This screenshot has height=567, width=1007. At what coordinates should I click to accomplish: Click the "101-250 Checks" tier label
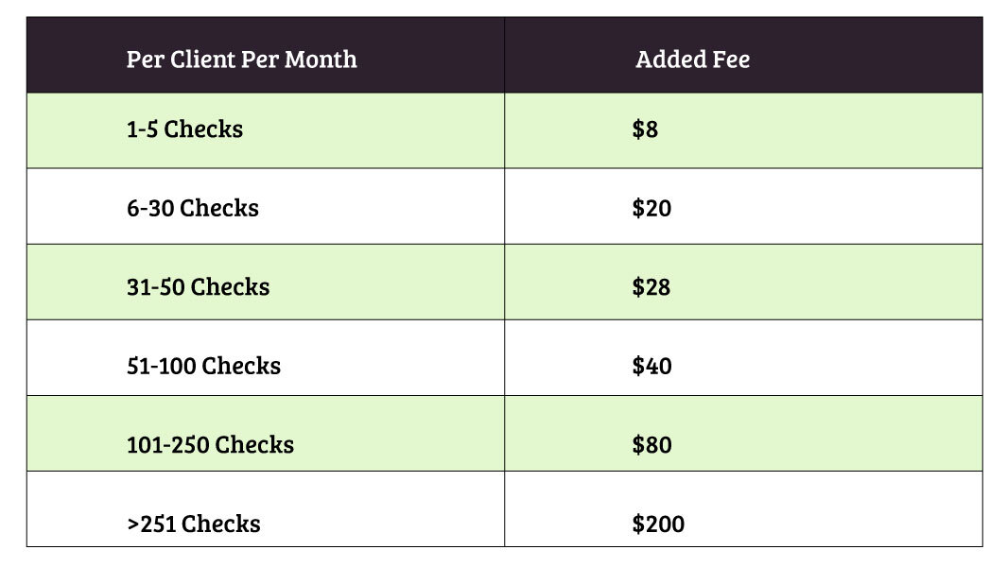tap(210, 444)
